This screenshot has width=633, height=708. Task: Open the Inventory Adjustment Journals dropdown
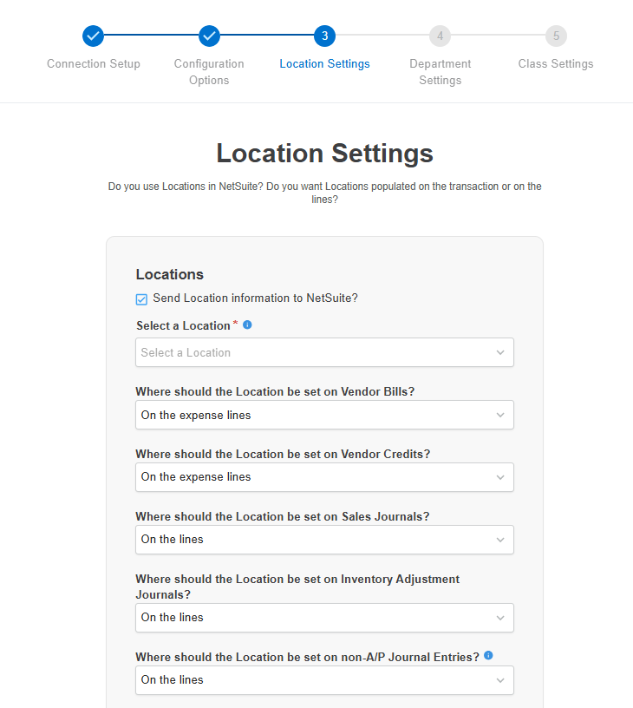pos(324,618)
